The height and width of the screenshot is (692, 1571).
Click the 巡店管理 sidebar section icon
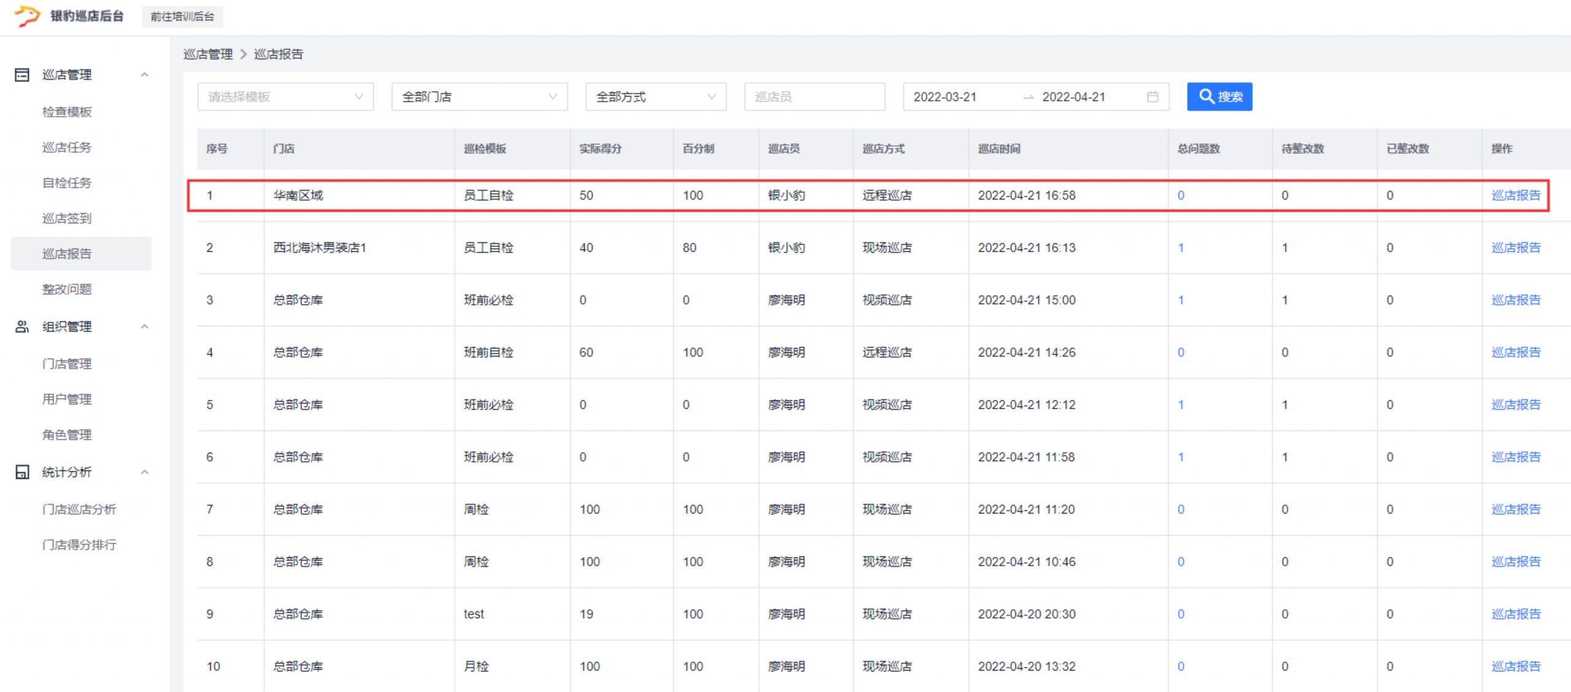(22, 75)
